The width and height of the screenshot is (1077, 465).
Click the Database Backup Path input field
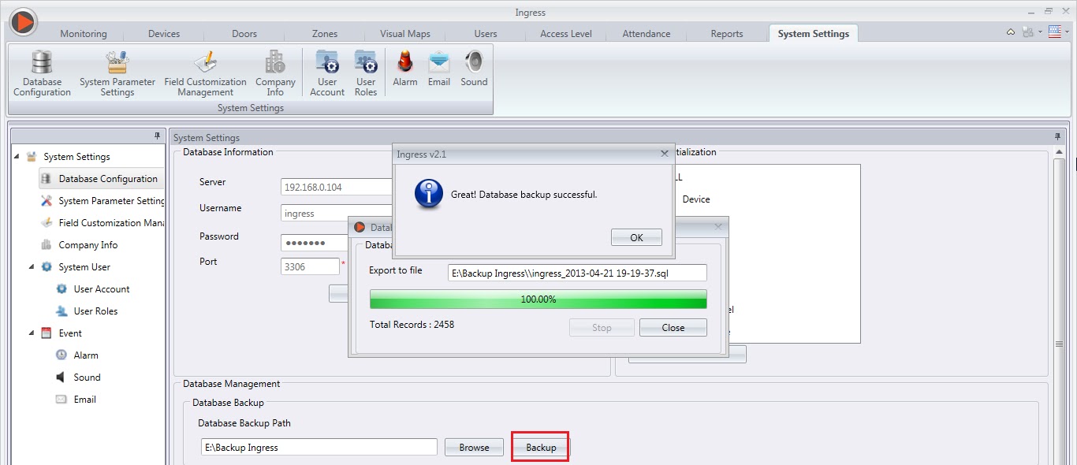click(x=319, y=446)
